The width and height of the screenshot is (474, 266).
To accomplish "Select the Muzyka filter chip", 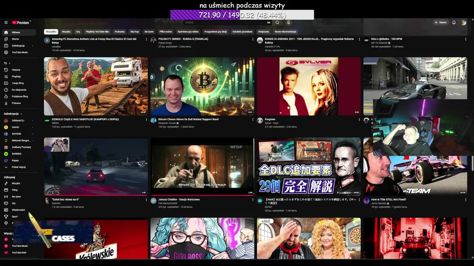I will (66, 32).
